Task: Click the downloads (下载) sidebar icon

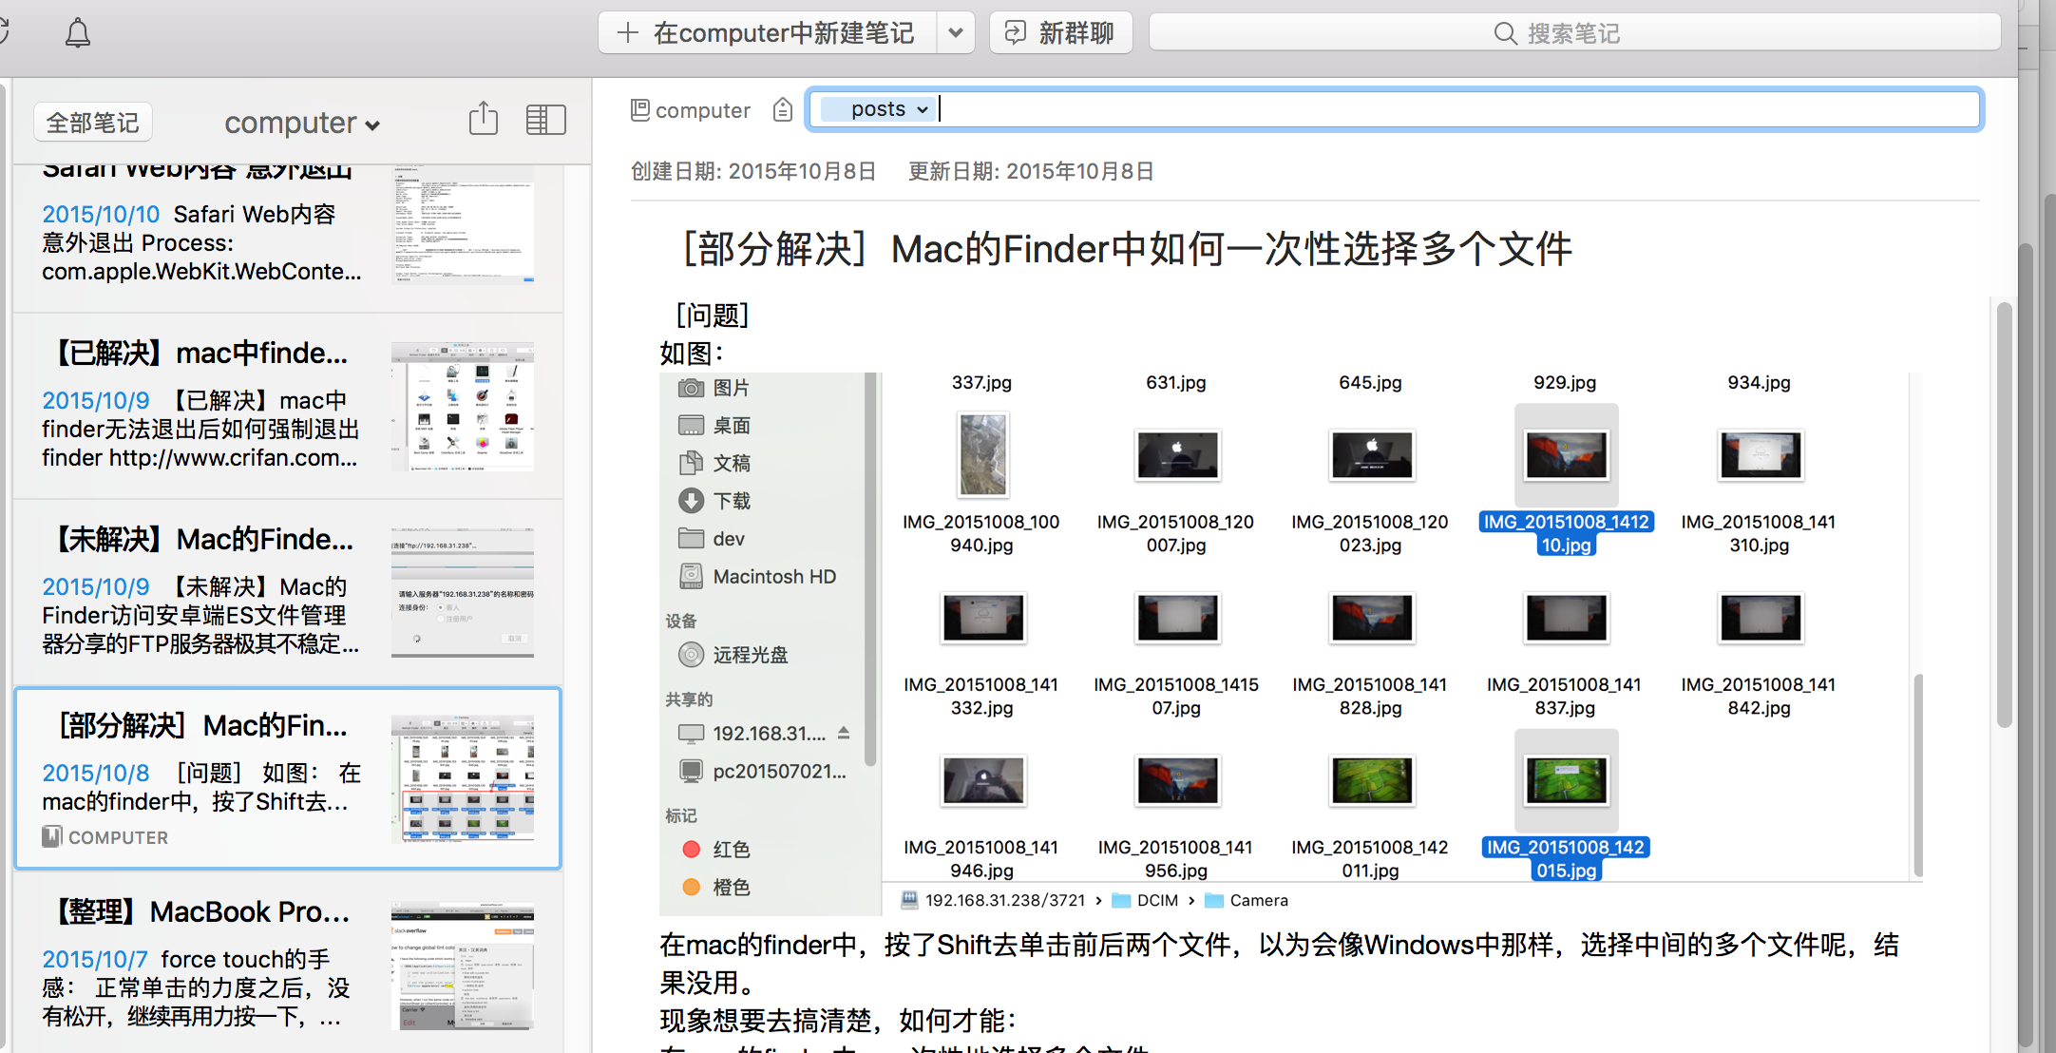Action: point(691,501)
